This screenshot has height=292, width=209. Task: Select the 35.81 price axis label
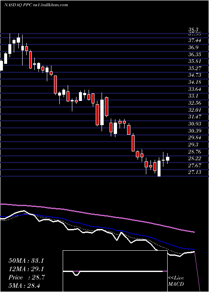194,61
